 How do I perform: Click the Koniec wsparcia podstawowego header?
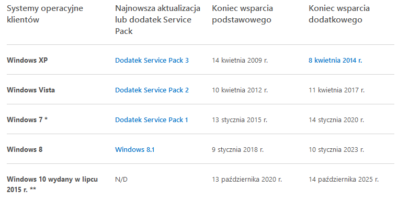(242, 14)
